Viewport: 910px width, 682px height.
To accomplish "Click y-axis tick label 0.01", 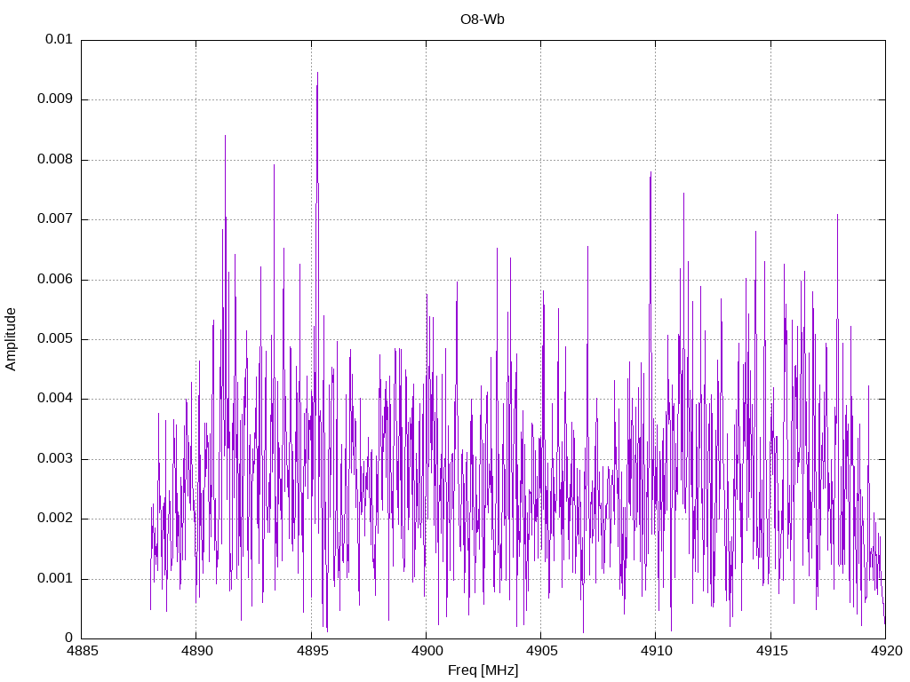I will 59,39.
